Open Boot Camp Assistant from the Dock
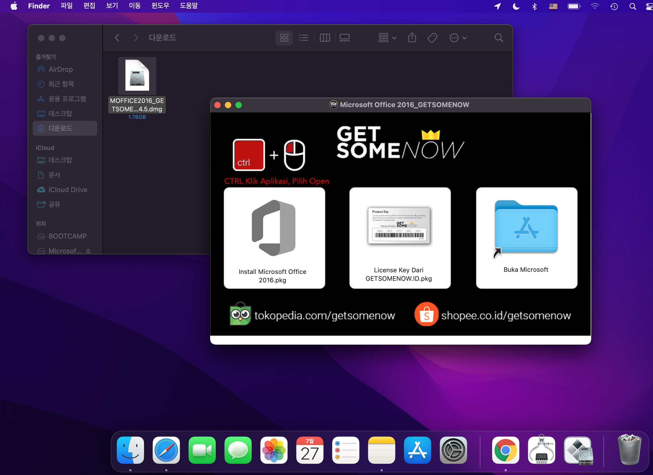The height and width of the screenshot is (475, 653). point(578,451)
